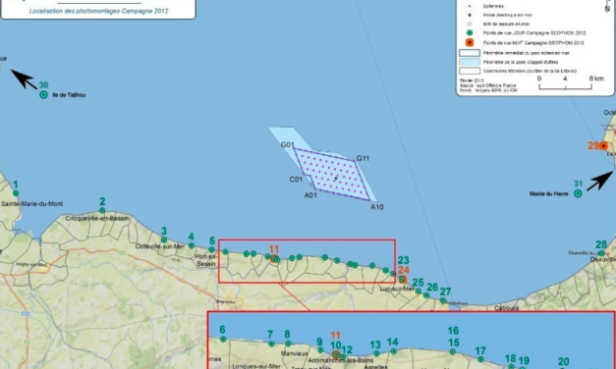The image size is (616, 369).
Task: Click the Cricqueville-en-Bessin label
Action: [97, 218]
